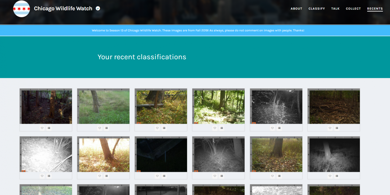Open the ABOUT page
390x195 pixels.
[x=296, y=9]
